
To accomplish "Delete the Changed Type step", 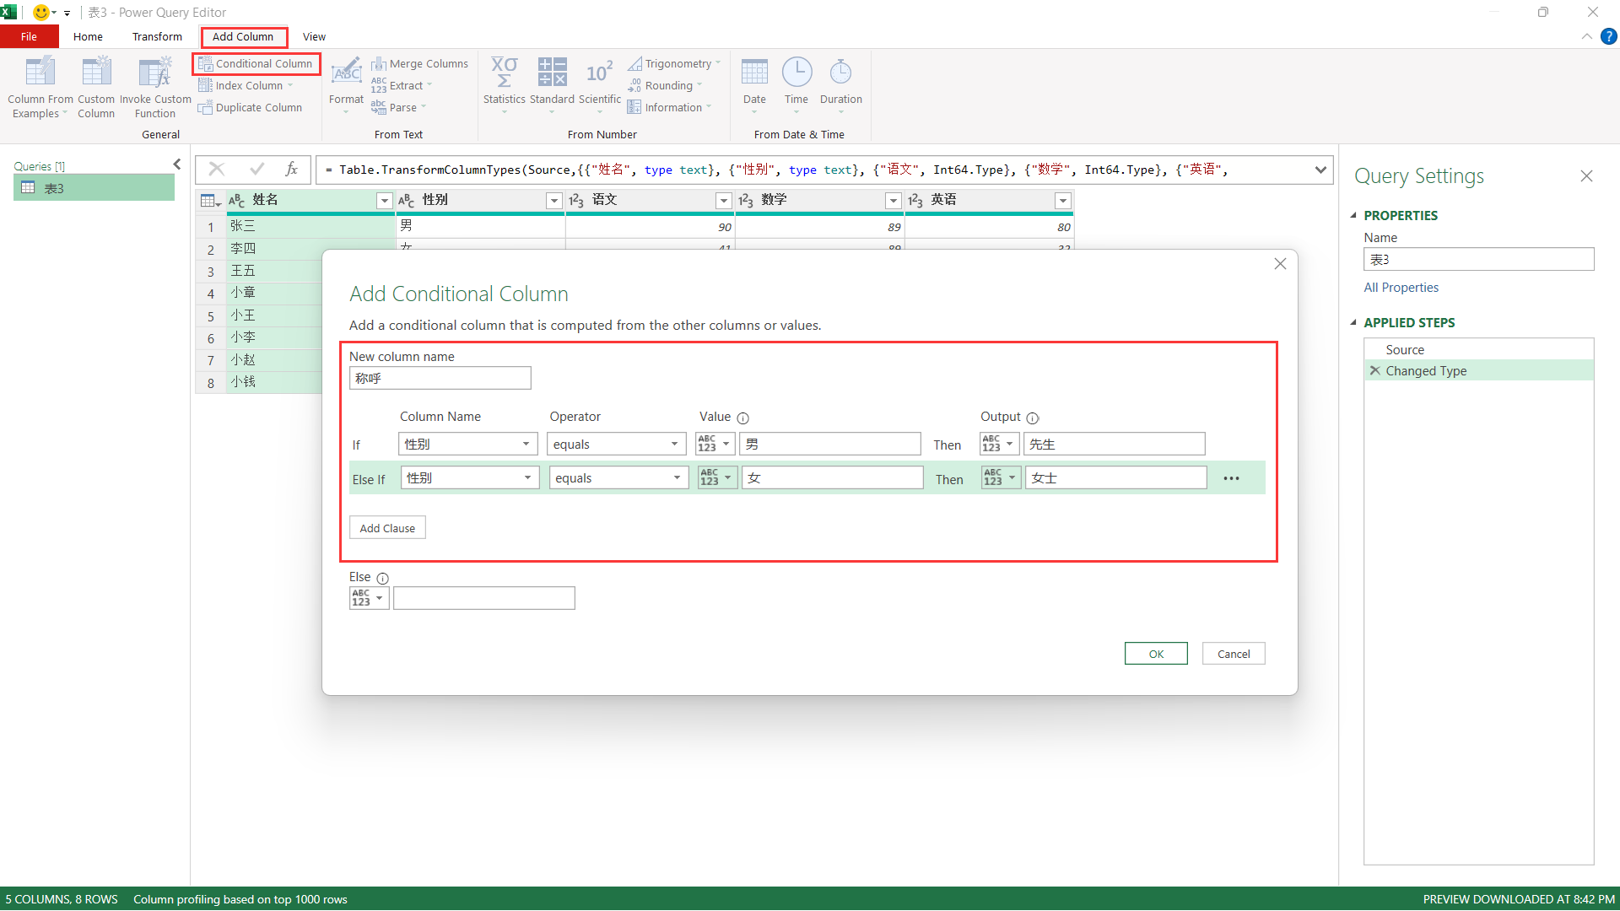I will 1374,370.
